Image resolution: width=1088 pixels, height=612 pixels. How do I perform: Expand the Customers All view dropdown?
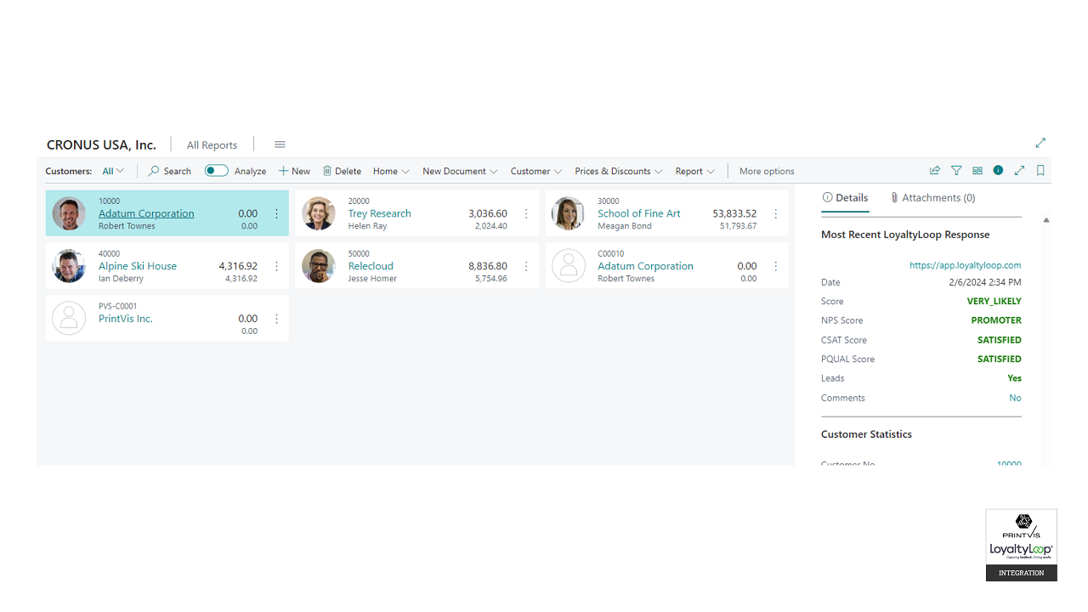[x=113, y=171]
